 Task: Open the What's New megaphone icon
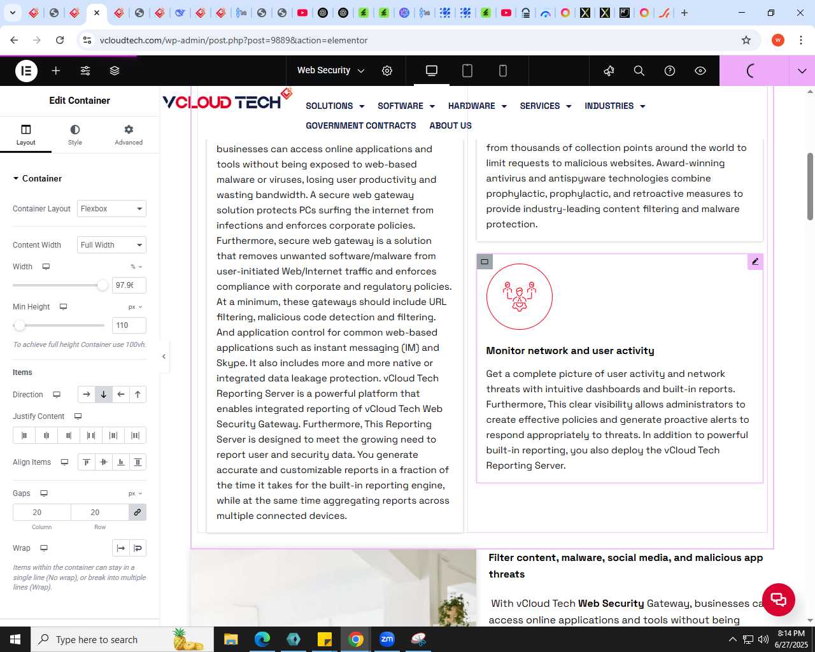point(609,71)
